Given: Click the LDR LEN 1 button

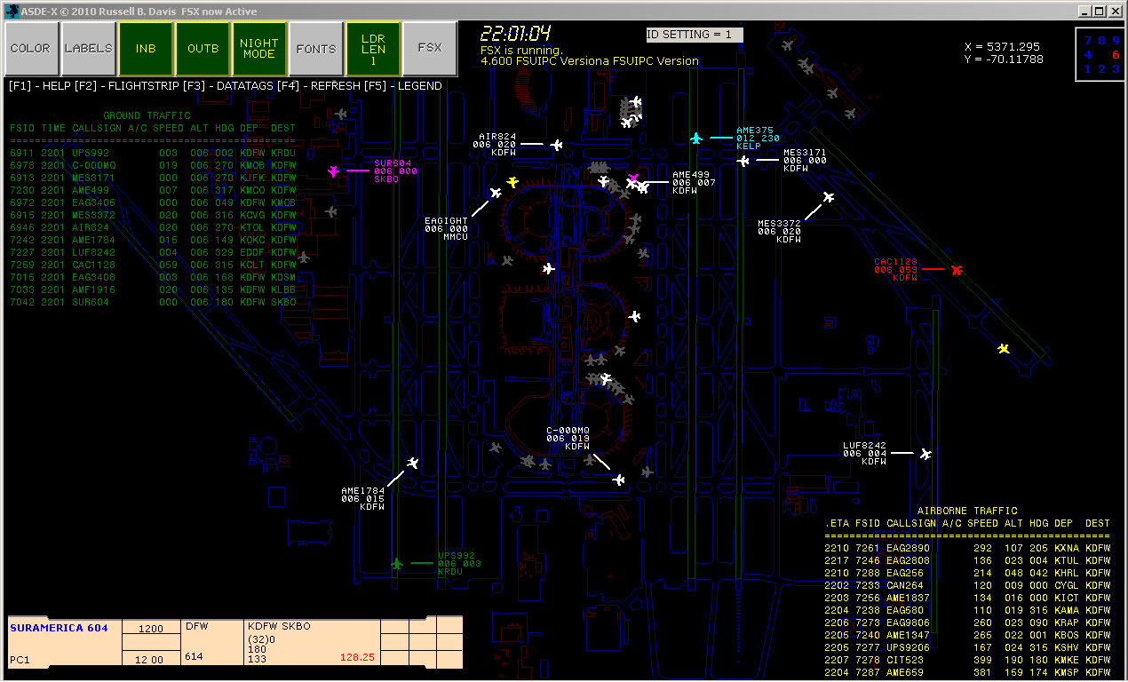Looking at the screenshot, I should [373, 49].
